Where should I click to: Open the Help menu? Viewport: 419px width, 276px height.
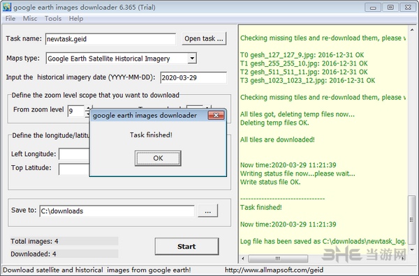tap(76, 18)
